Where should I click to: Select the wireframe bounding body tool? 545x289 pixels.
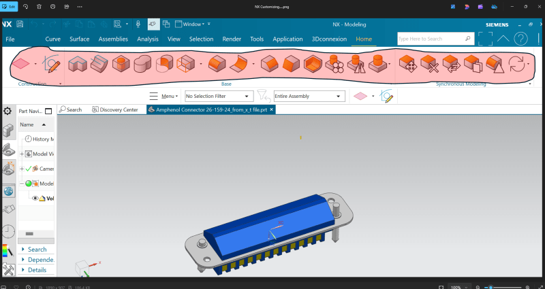(x=185, y=64)
